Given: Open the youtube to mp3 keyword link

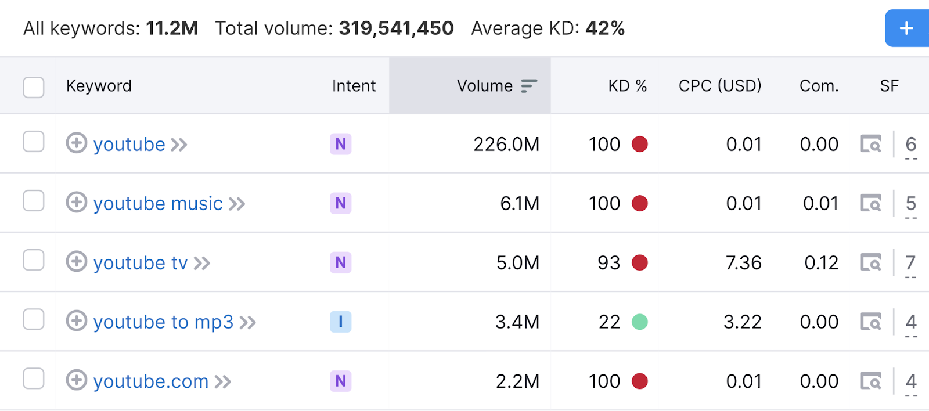Looking at the screenshot, I should (x=164, y=322).
